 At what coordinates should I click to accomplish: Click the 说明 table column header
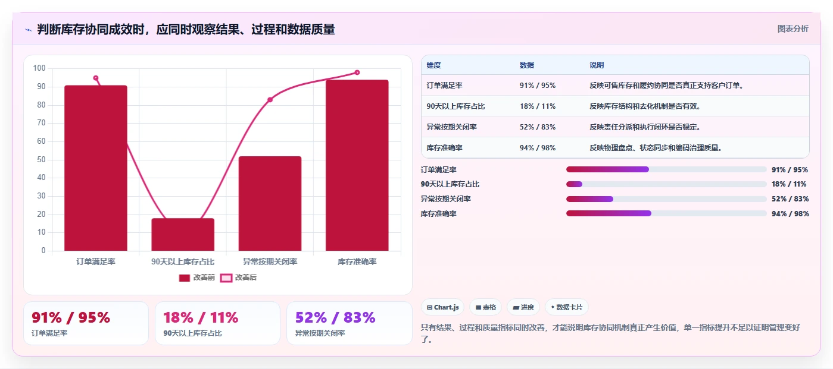[597, 65]
